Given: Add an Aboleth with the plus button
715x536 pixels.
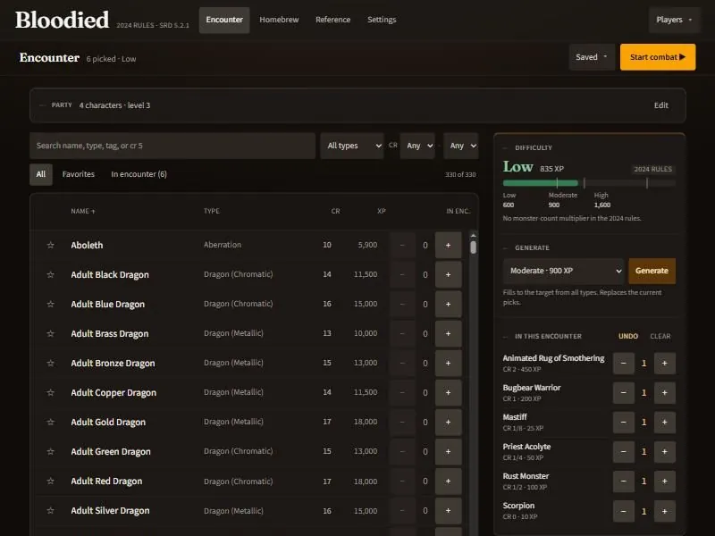Looking at the screenshot, I should [449, 245].
